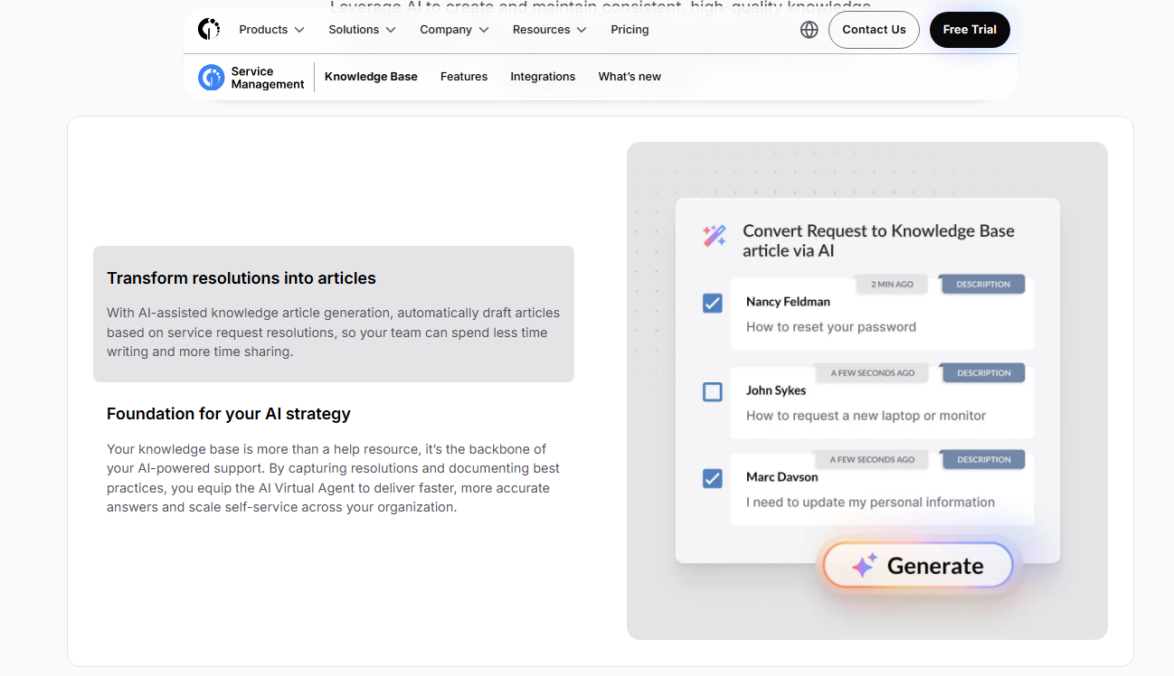This screenshot has width=1174, height=676.
Task: Select the Transform resolutions into articles card
Action: click(334, 314)
